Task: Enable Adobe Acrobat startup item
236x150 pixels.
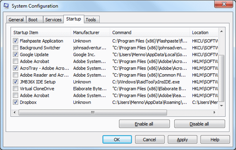Action: pyautogui.click(x=15, y=61)
